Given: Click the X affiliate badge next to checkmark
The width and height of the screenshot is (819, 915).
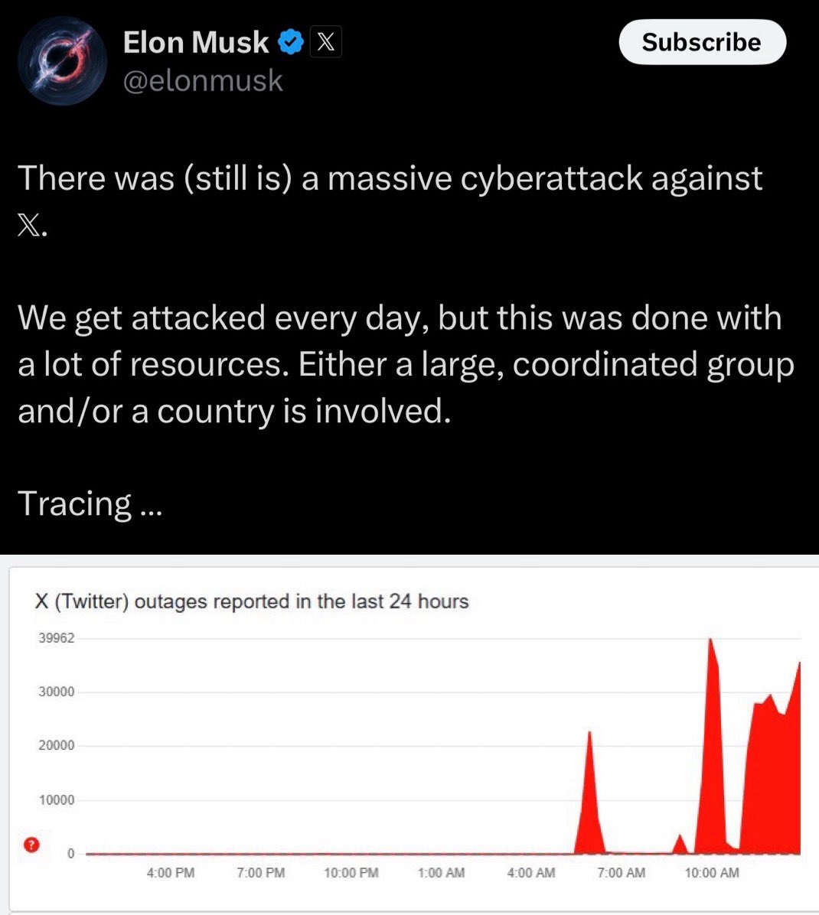Looking at the screenshot, I should [x=325, y=42].
